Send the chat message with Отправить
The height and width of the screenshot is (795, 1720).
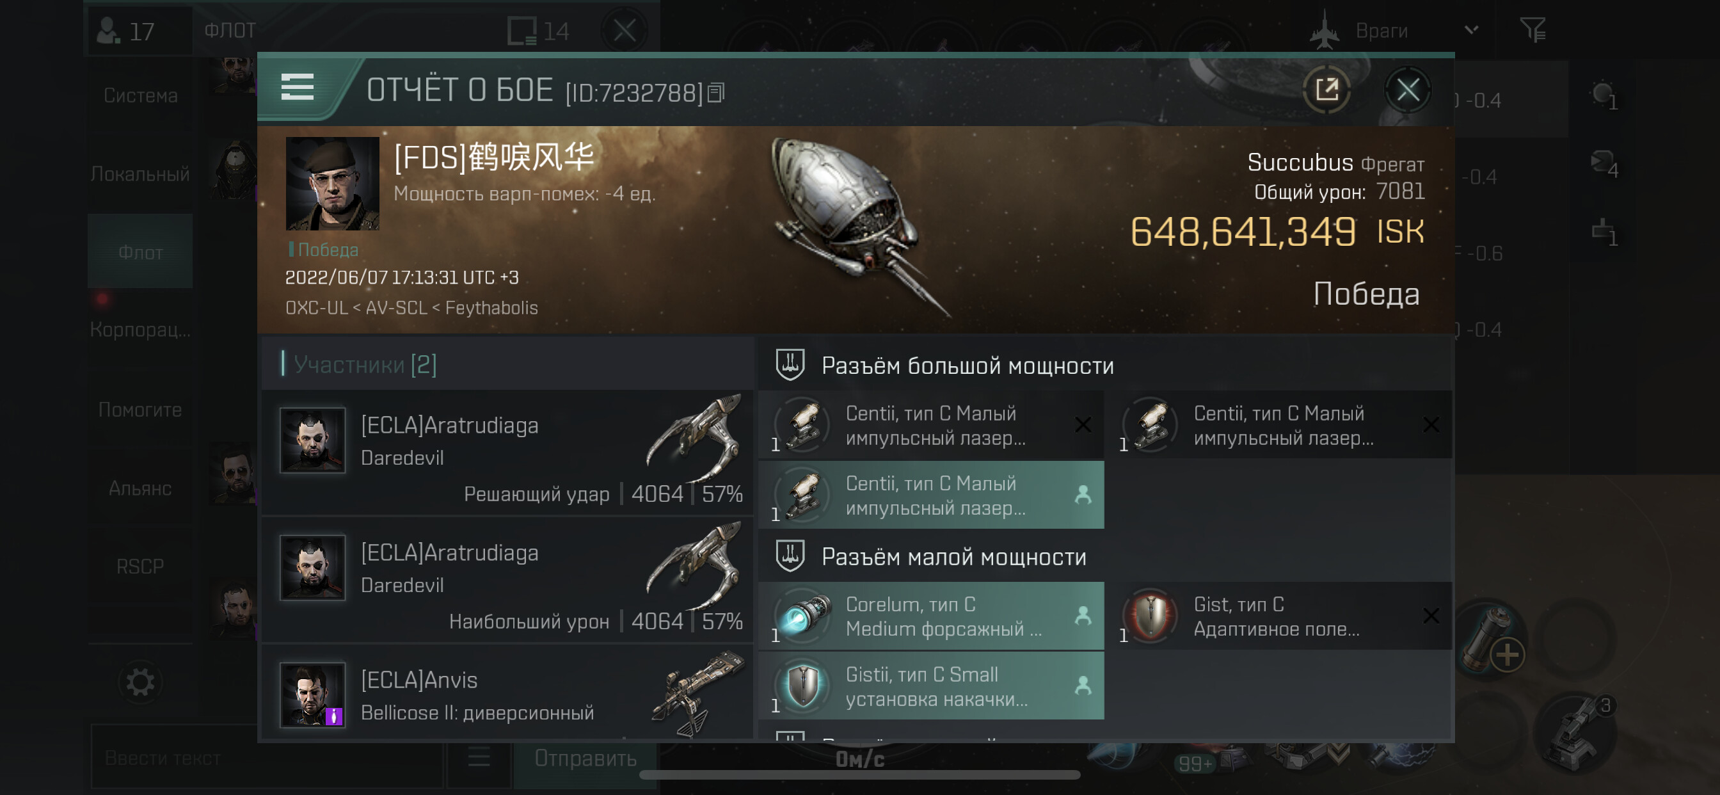coord(585,759)
